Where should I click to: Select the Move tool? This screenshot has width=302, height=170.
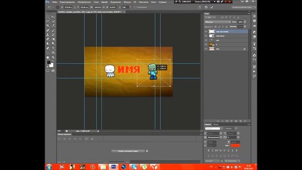pyautogui.click(x=53, y=17)
